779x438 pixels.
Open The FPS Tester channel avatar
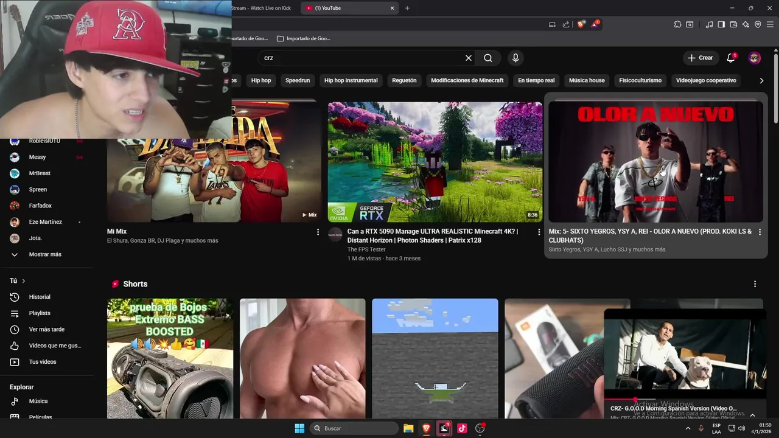[335, 235]
